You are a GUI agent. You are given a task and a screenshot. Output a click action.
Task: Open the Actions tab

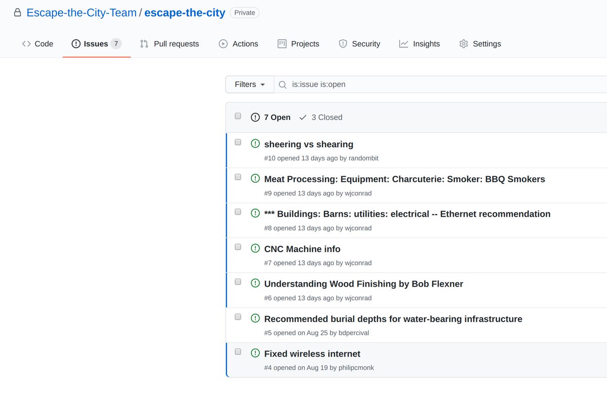click(x=238, y=44)
